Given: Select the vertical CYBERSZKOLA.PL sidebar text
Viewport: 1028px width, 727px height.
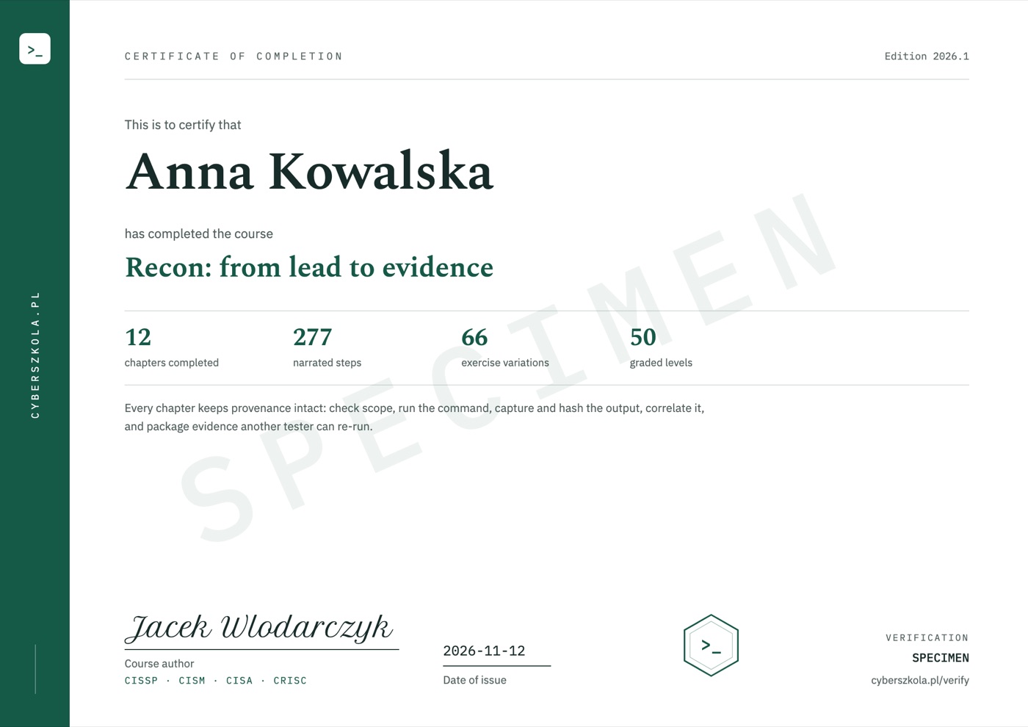Looking at the screenshot, I should coord(35,355).
